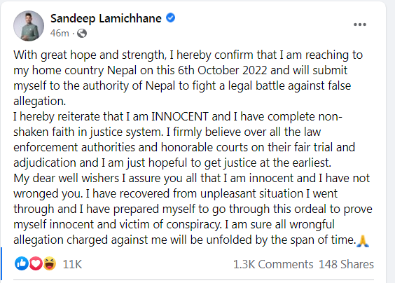Click 'victim of conspiracy' text in post
Viewport: 395px width, 283px height.
(171, 225)
